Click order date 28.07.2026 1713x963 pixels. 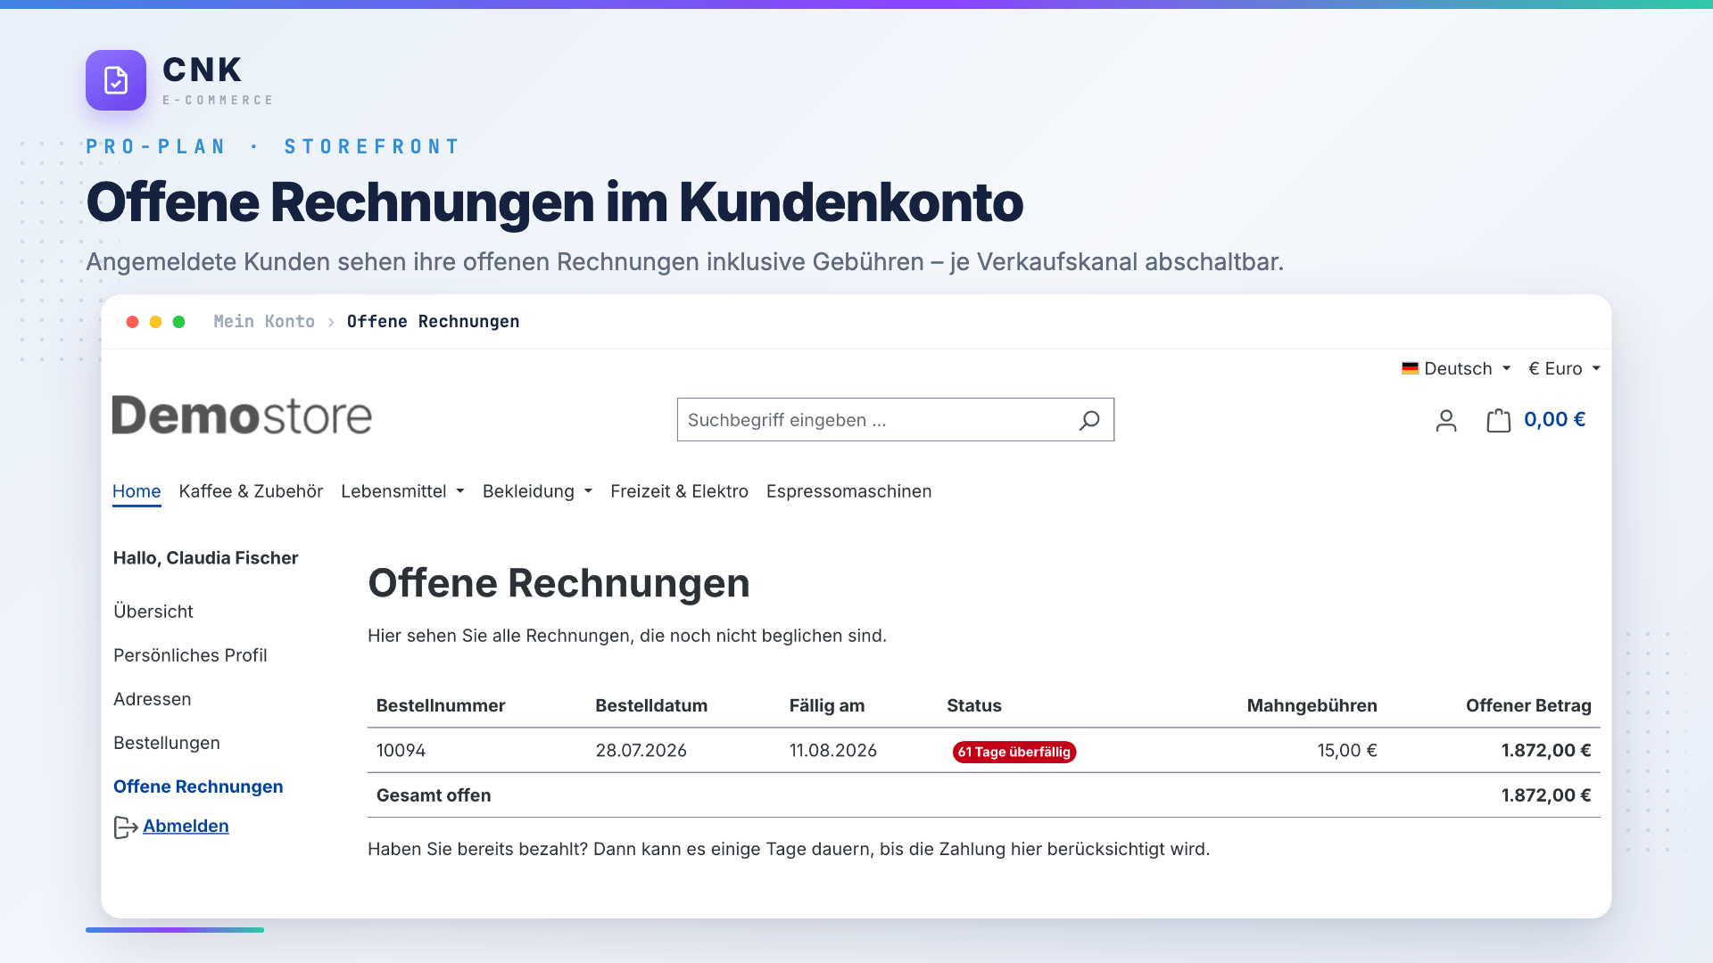click(641, 751)
